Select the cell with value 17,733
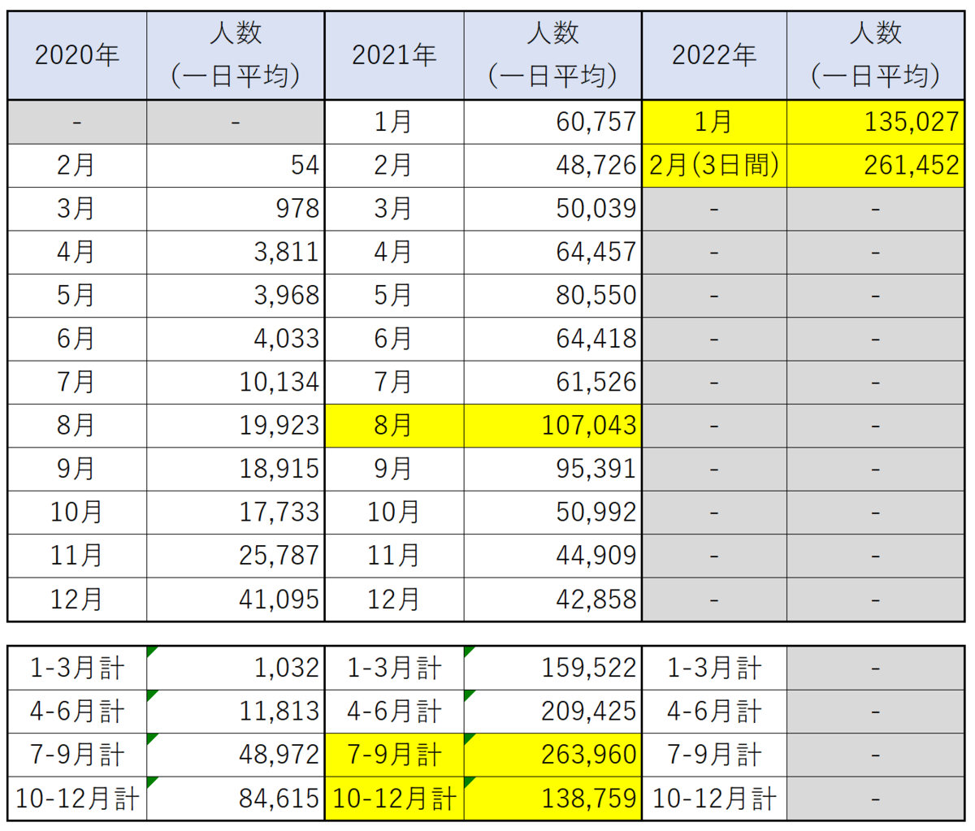This screenshot has height=831, width=975. 236,512
